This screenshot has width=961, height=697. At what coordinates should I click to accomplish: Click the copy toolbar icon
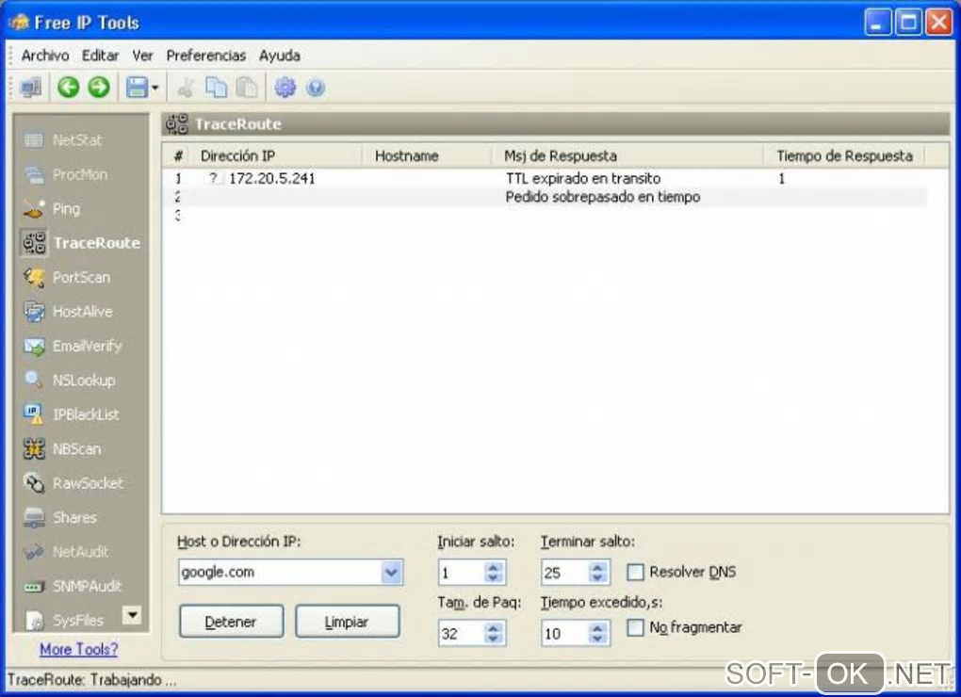click(x=217, y=88)
